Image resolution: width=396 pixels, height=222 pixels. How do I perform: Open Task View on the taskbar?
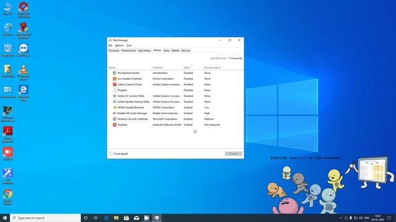(x=96, y=218)
